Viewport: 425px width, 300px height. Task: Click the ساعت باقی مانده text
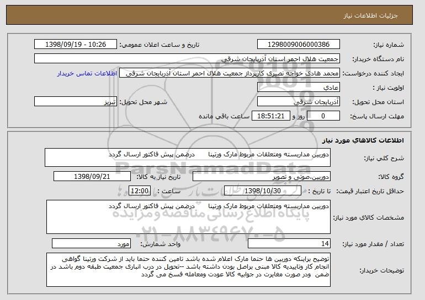(x=224, y=117)
